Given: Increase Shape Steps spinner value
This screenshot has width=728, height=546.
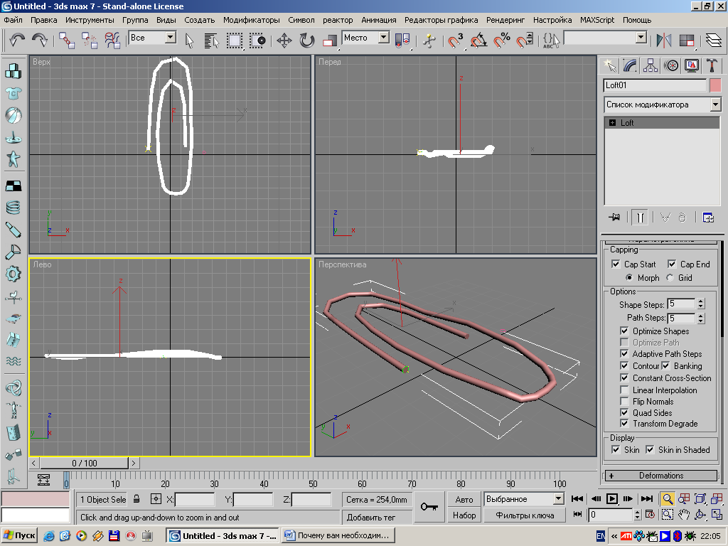Looking at the screenshot, I should 701,301.
